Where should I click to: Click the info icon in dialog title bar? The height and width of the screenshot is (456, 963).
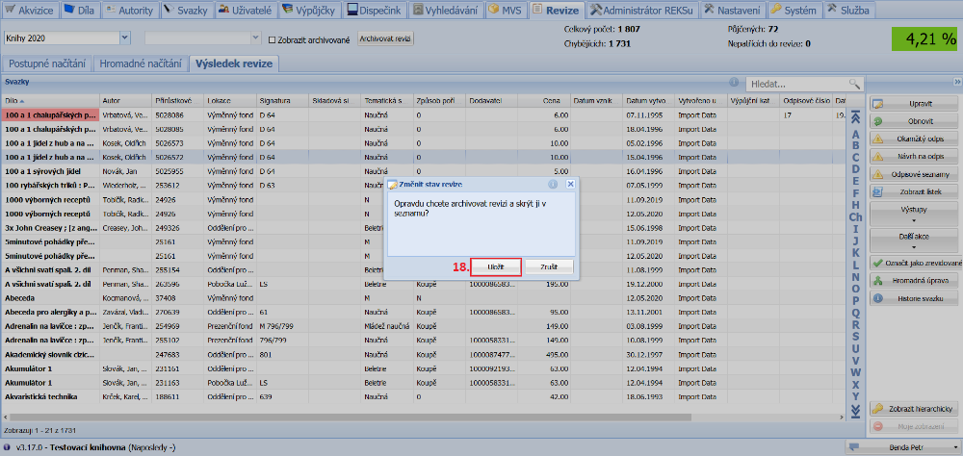553,184
